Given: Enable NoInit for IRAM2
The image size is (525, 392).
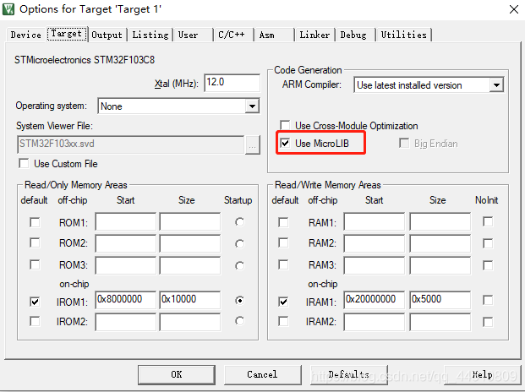Looking at the screenshot, I should coord(488,322).
